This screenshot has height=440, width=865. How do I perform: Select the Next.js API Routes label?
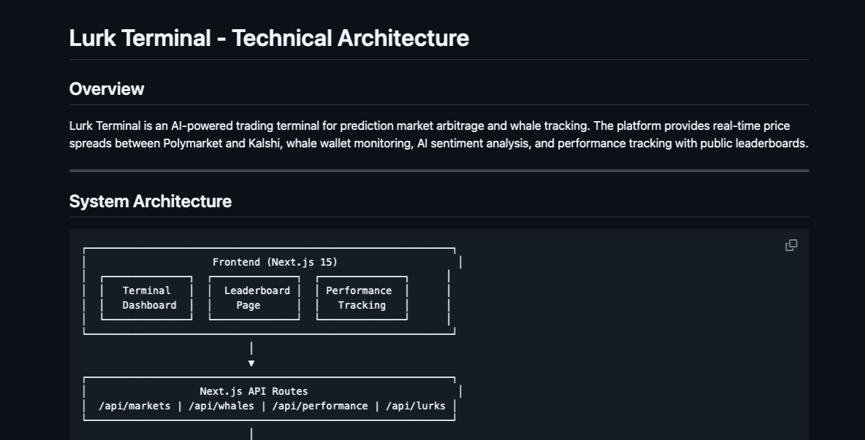[254, 391]
